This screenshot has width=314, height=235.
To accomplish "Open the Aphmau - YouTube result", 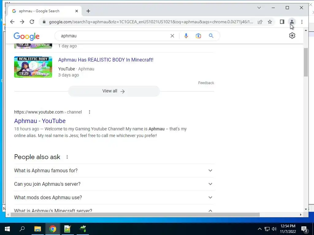I will click(x=40, y=121).
